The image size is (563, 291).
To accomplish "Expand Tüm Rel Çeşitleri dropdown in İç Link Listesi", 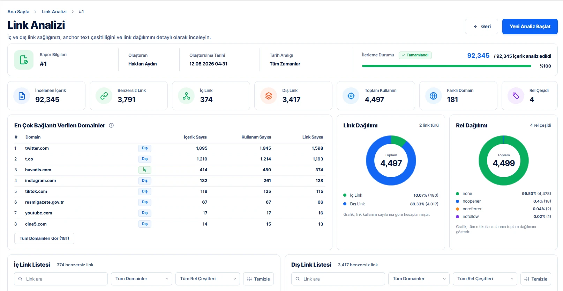I will (x=208, y=279).
